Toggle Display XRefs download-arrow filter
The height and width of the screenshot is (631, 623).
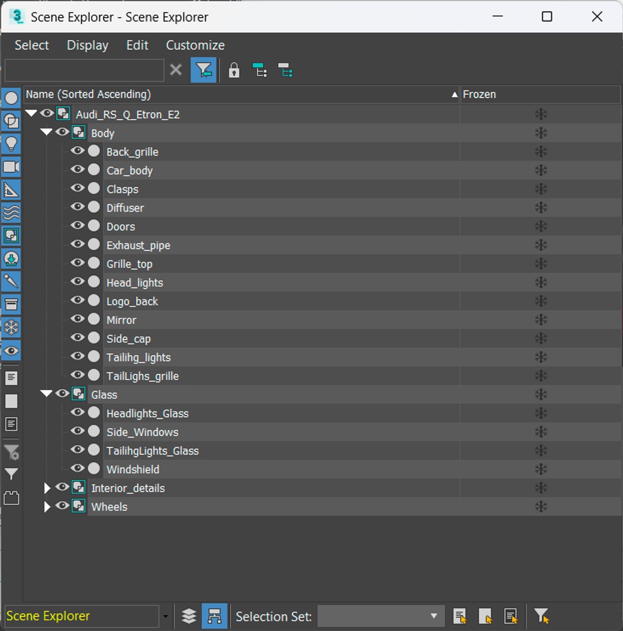pyautogui.click(x=11, y=258)
